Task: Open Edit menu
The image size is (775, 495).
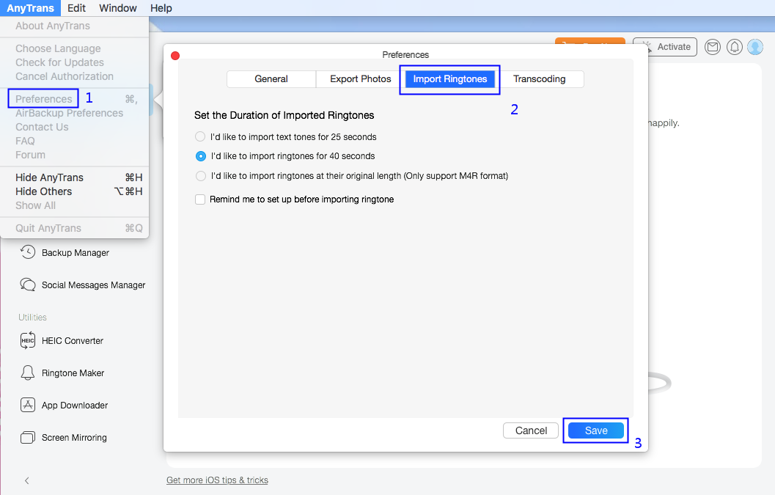Action: pos(76,8)
